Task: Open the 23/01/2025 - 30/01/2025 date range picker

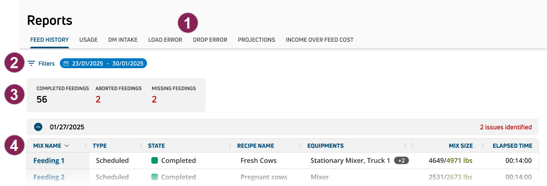Action: pyautogui.click(x=107, y=64)
